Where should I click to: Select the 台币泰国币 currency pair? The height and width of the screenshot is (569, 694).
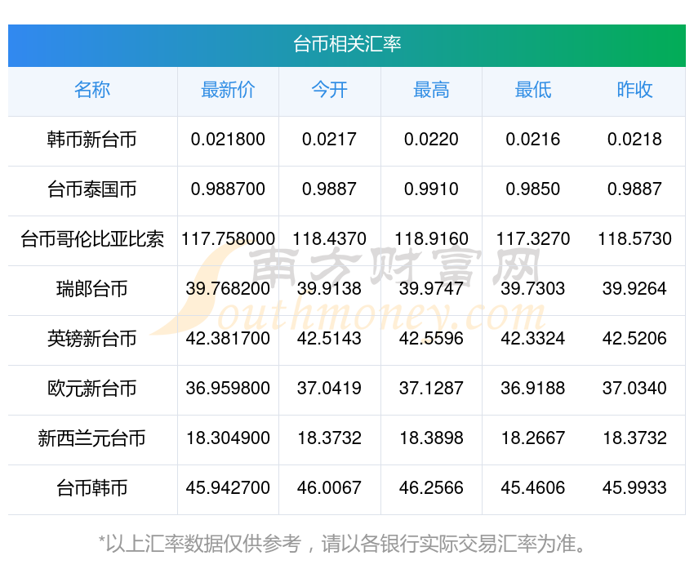(x=92, y=189)
